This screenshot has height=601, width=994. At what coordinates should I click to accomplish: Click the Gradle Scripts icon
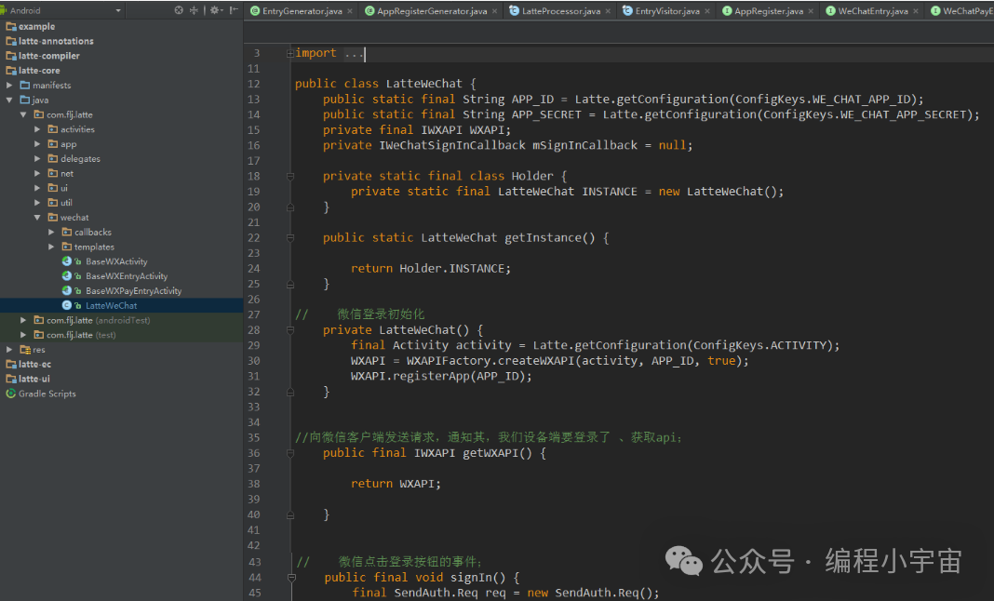[x=11, y=394]
